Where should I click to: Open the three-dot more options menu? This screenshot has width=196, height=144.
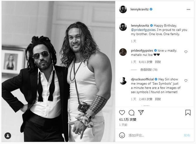[x=189, y=10]
